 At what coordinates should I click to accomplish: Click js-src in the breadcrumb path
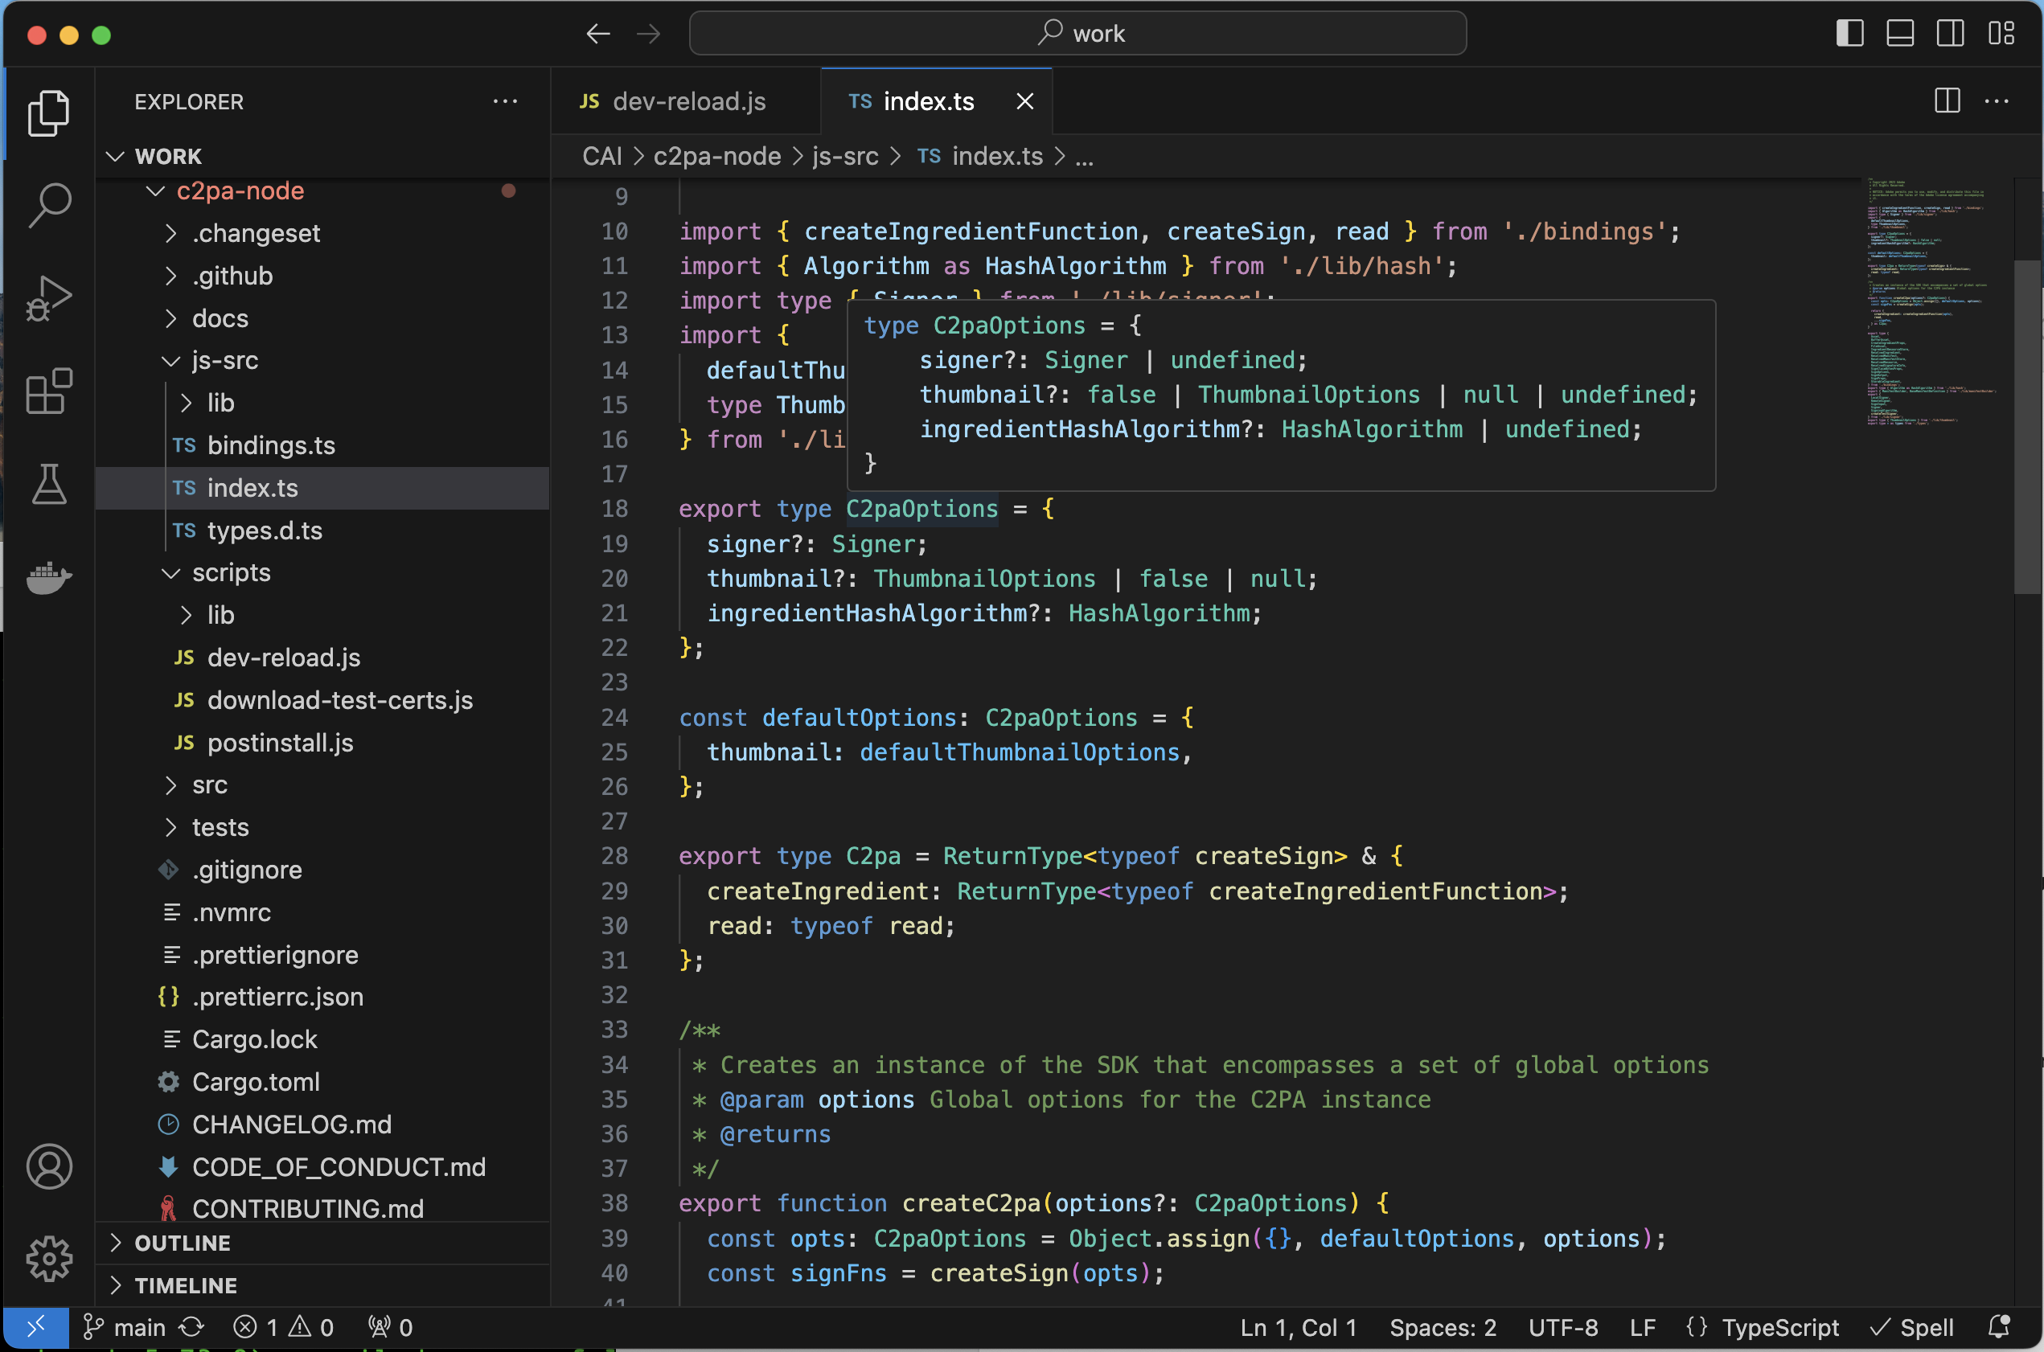click(x=845, y=156)
